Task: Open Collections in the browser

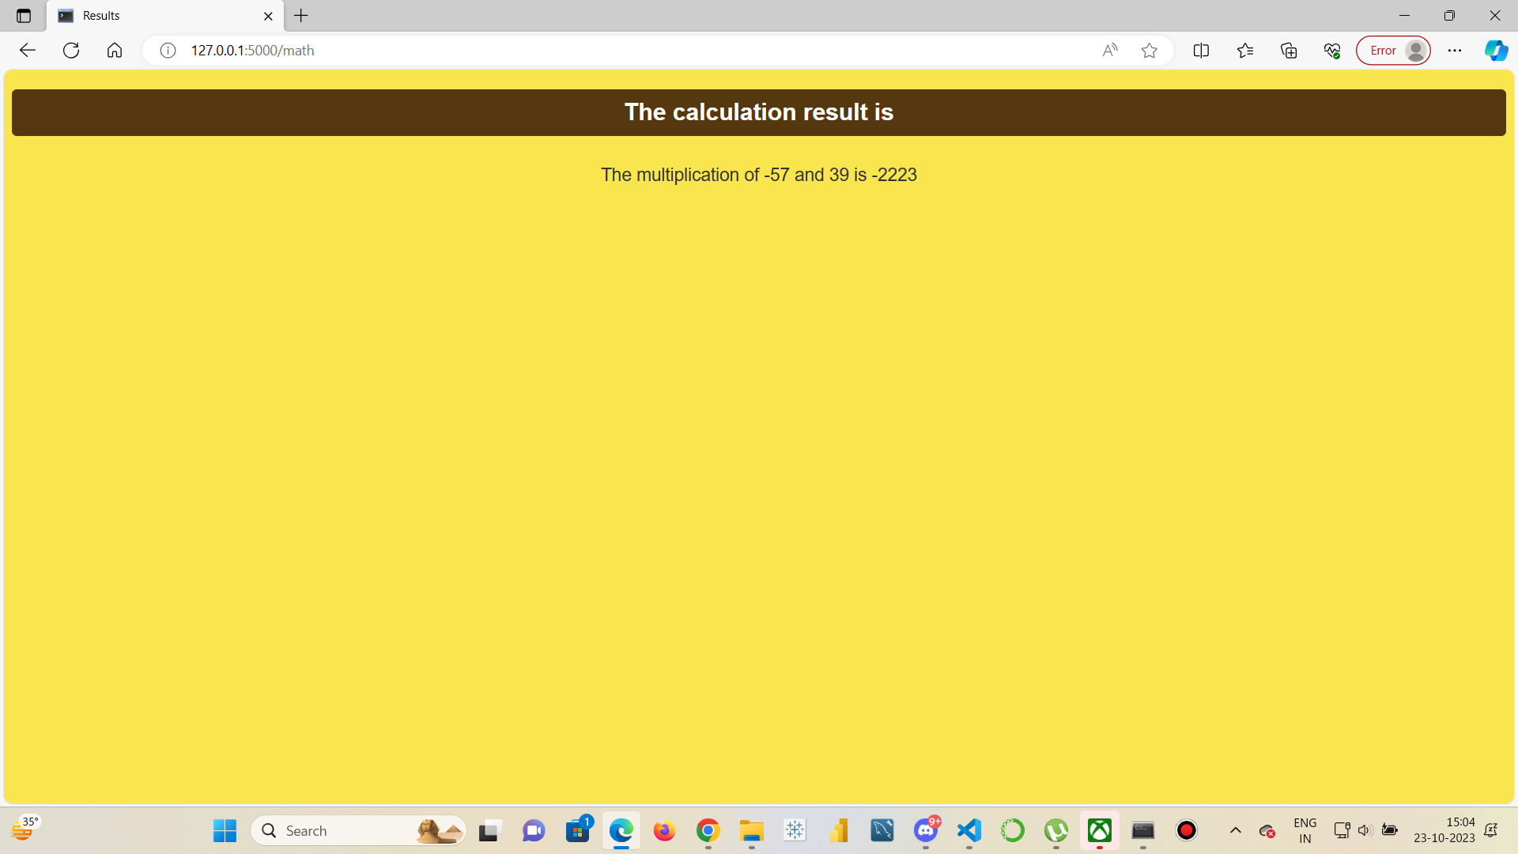Action: (x=1289, y=50)
